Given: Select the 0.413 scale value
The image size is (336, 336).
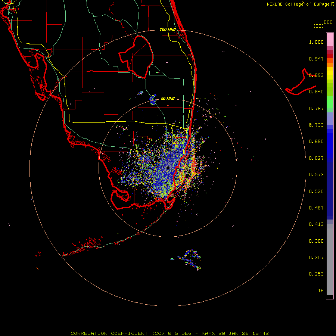Looking at the screenshot, I should [316, 224].
